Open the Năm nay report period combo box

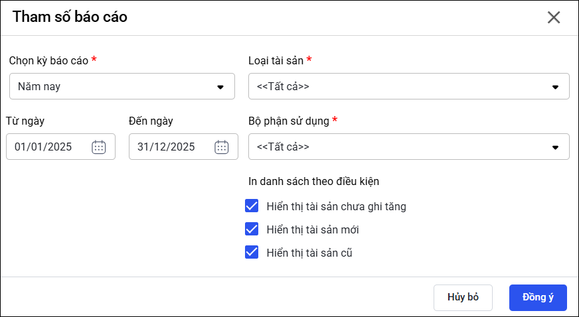(113, 87)
